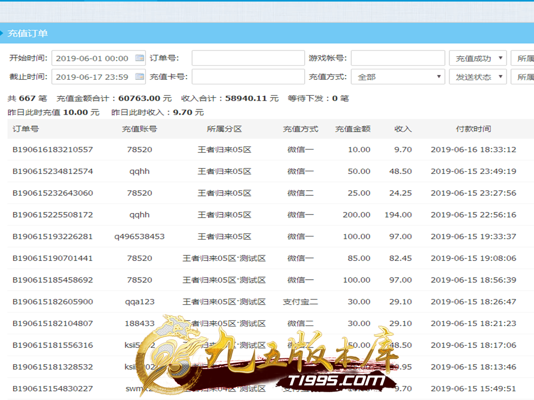
Task: Focus the 订单号 input box
Action: pyautogui.click(x=248, y=58)
